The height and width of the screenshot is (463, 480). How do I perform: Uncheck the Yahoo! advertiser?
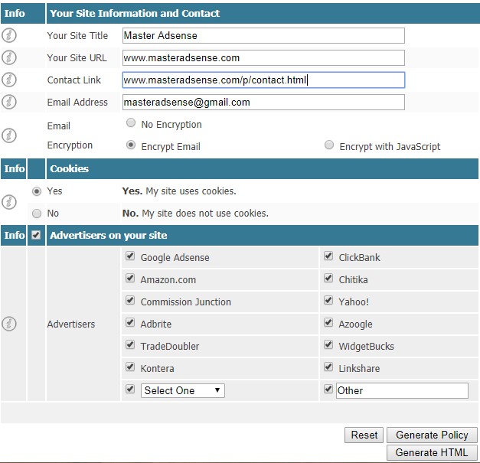[x=328, y=300]
